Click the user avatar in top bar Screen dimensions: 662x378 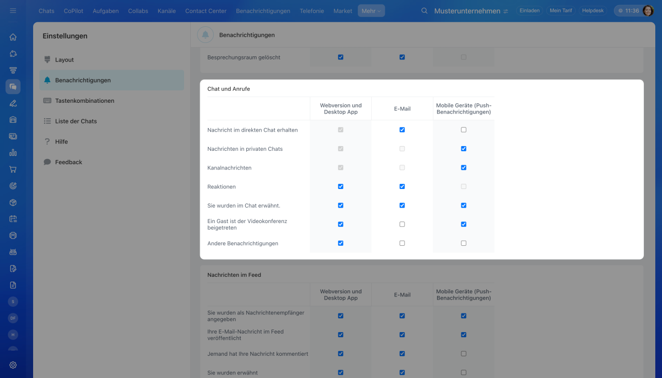(x=648, y=11)
